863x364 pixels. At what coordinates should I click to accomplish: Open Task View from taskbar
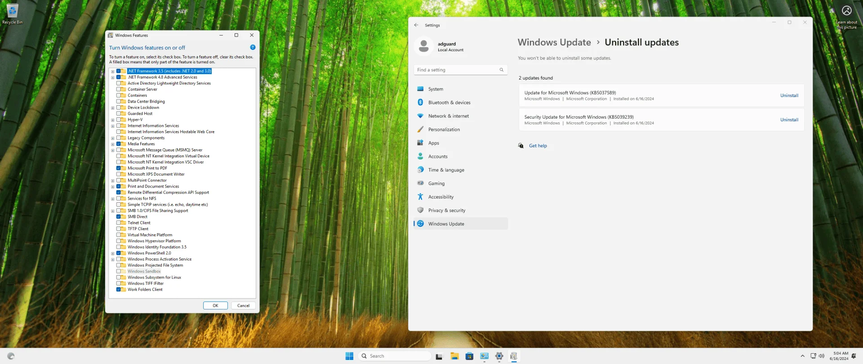point(439,356)
